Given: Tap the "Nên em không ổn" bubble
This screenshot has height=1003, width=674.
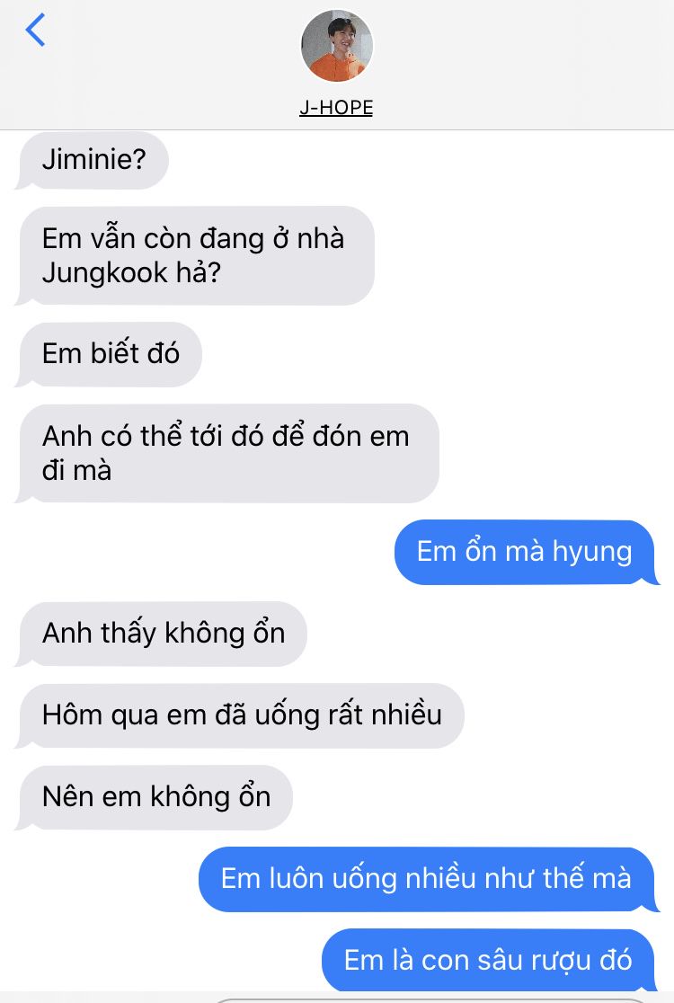Looking at the screenshot, I should [x=155, y=797].
